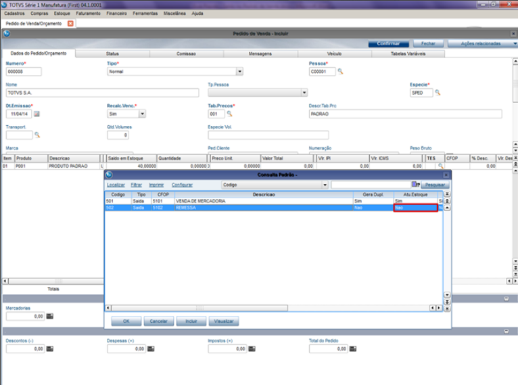The image size is (518, 385).
Task: Open the Tab.Precos lookup magnifier icon
Action: point(230,114)
